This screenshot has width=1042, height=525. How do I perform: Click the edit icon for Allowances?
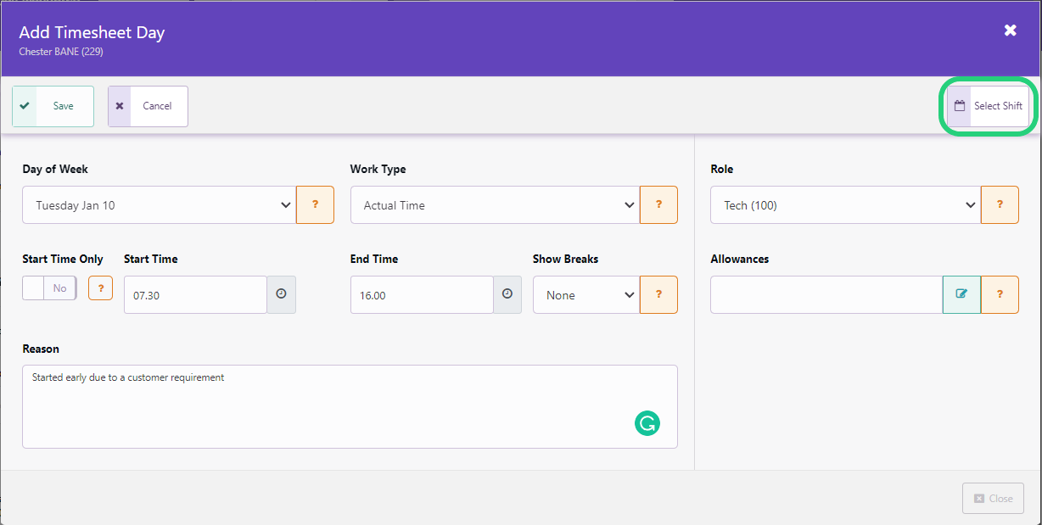pos(961,294)
